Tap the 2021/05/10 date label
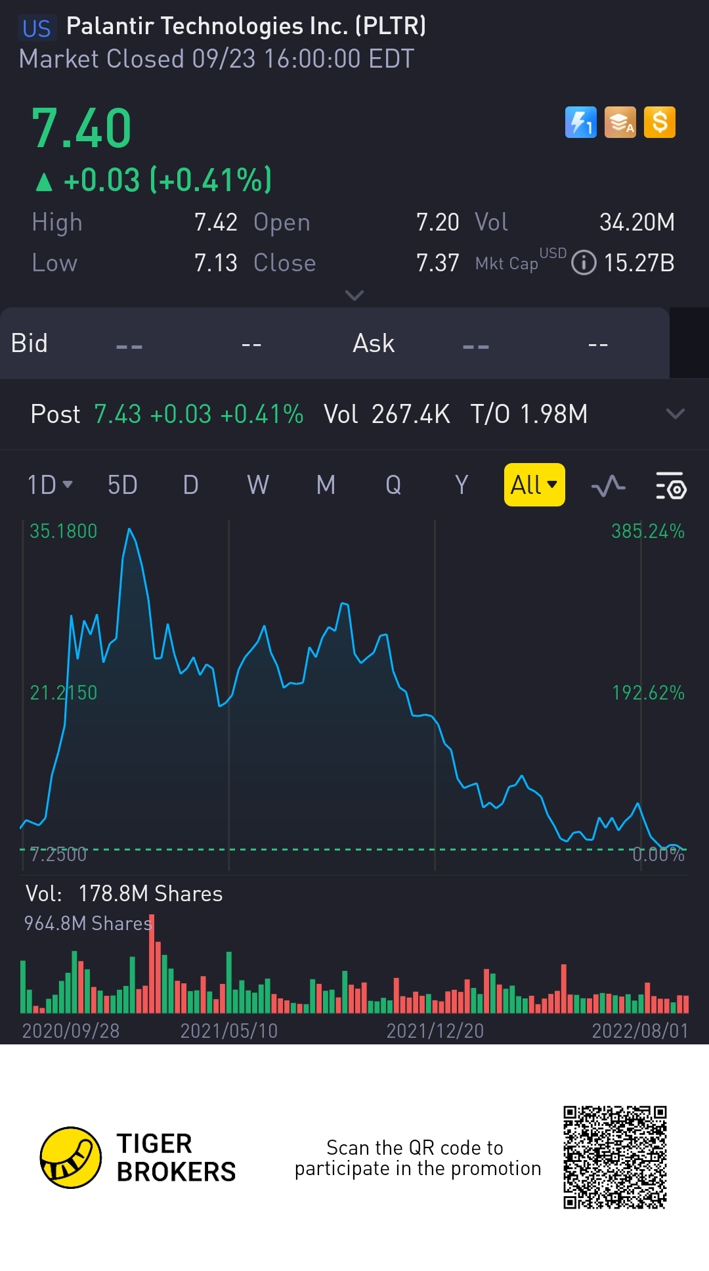 [x=229, y=1031]
